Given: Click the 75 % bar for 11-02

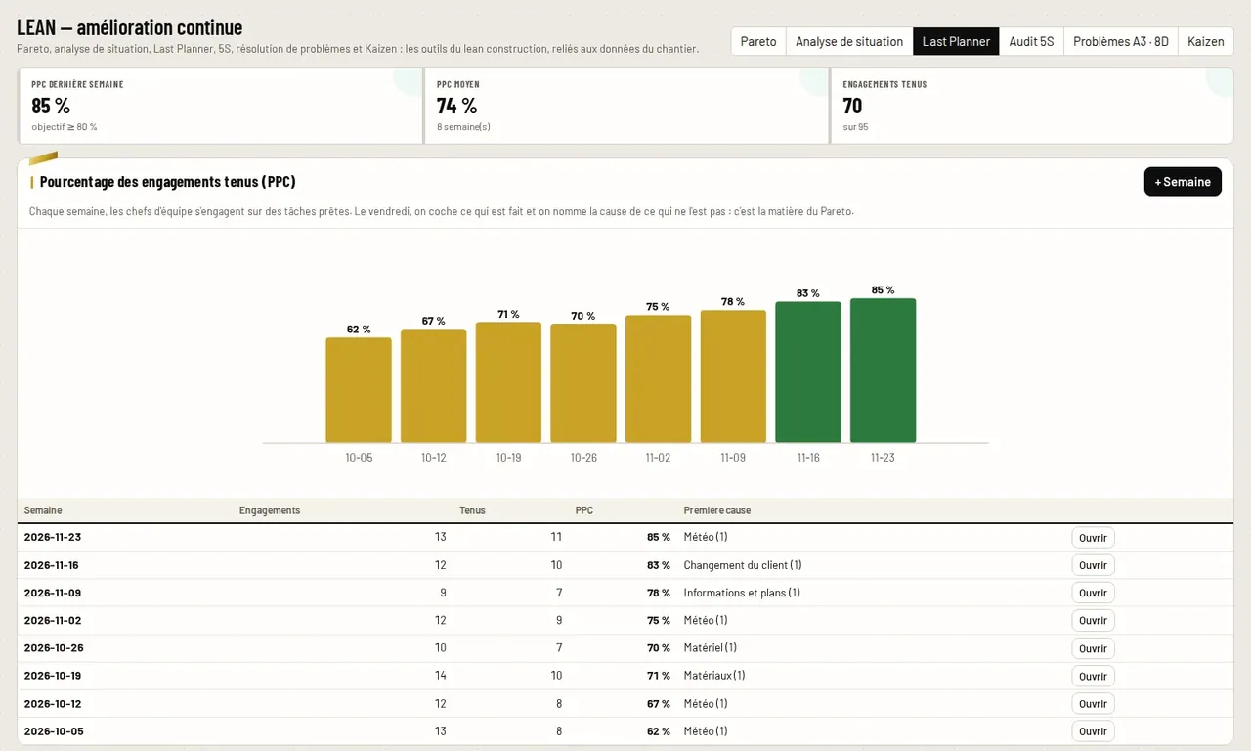Looking at the screenshot, I should tap(659, 379).
